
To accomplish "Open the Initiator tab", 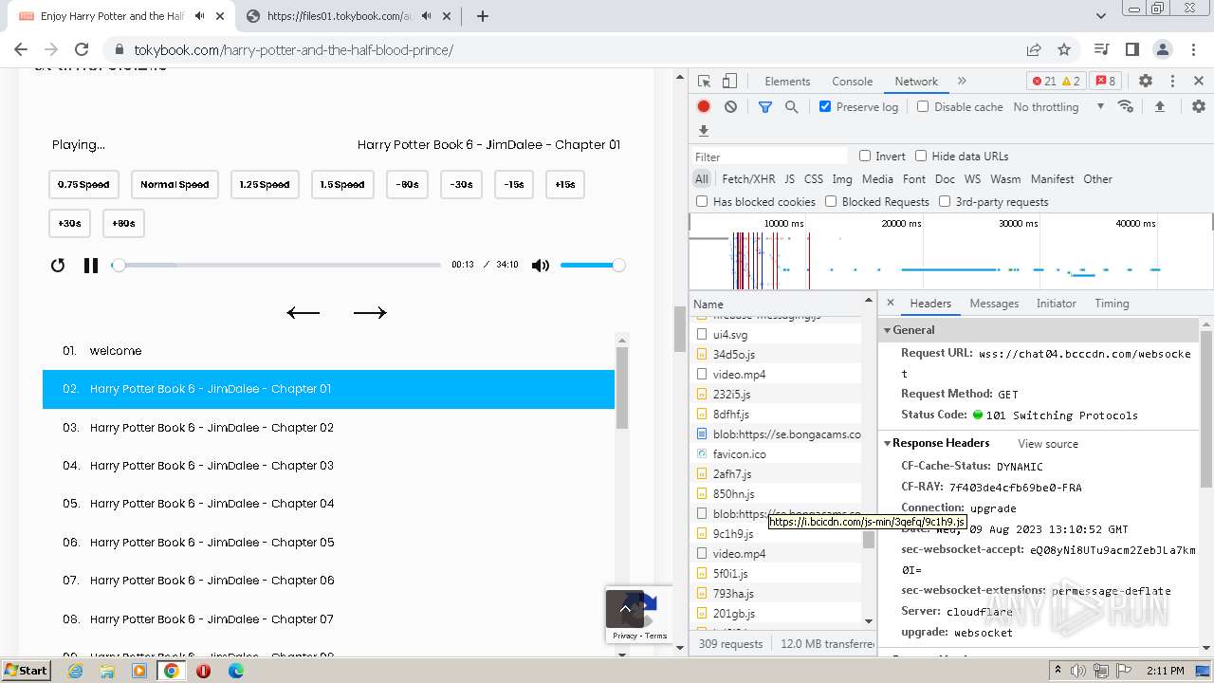I will point(1056,304).
